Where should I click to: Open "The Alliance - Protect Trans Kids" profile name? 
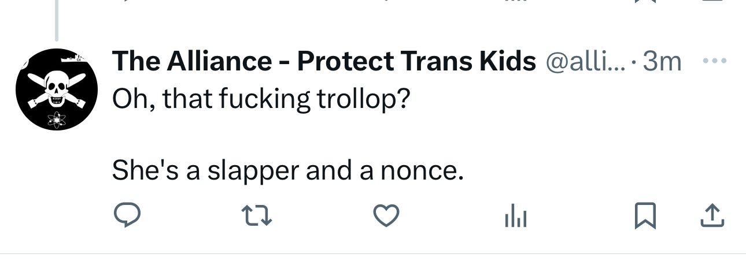pos(324,61)
